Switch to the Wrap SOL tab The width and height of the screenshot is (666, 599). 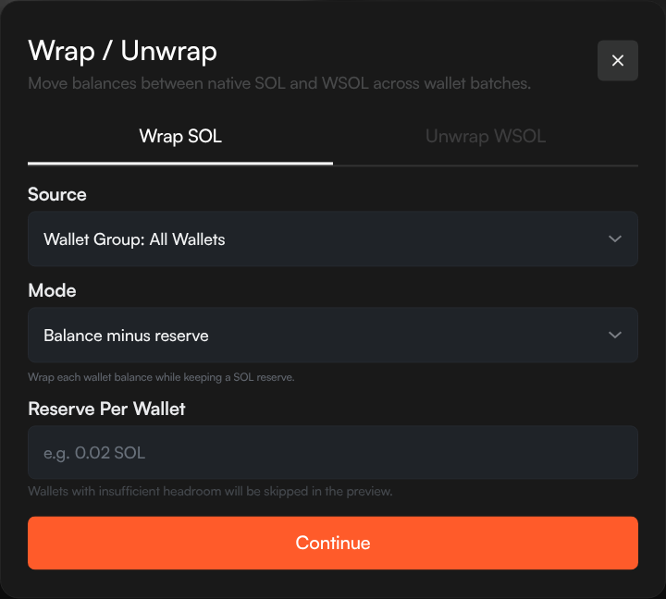[180, 137]
